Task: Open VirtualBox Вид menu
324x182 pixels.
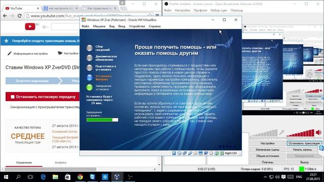Action: (x=112, y=26)
